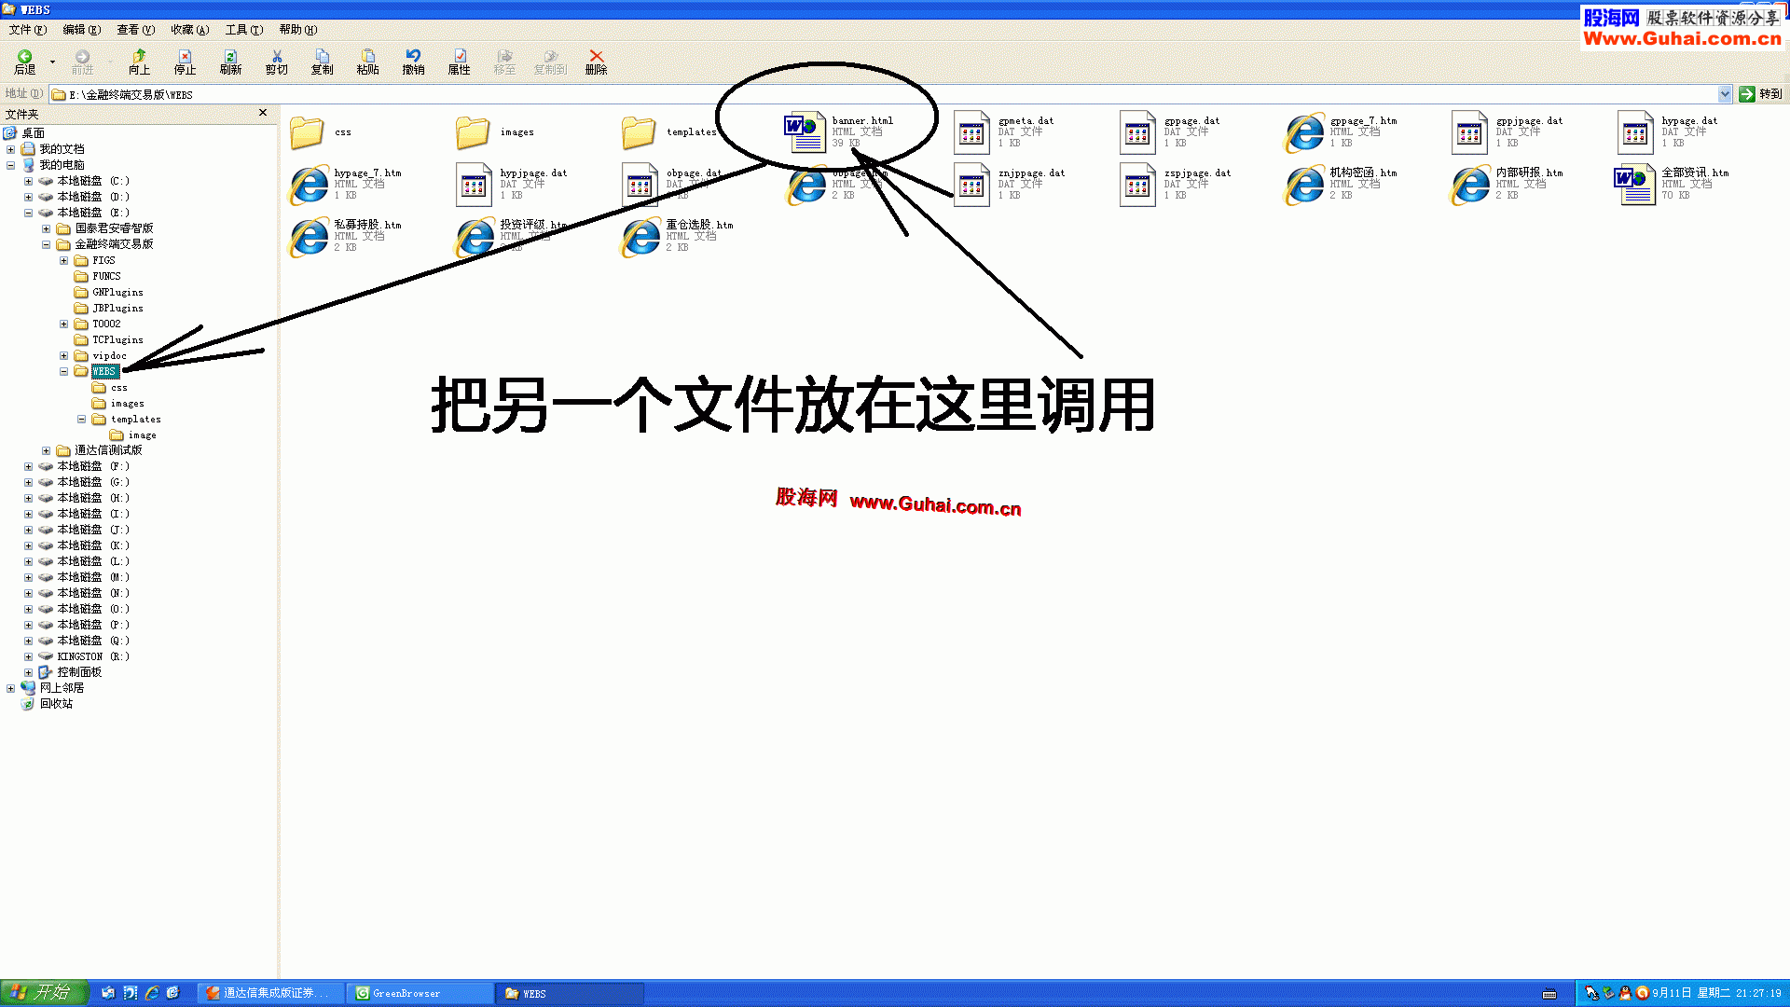The image size is (1790, 1007).
Task: Open the 帮助(H) menu
Action: click(x=298, y=30)
